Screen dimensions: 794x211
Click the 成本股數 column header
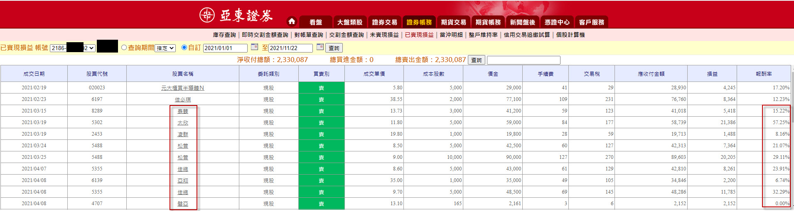[x=433, y=74]
